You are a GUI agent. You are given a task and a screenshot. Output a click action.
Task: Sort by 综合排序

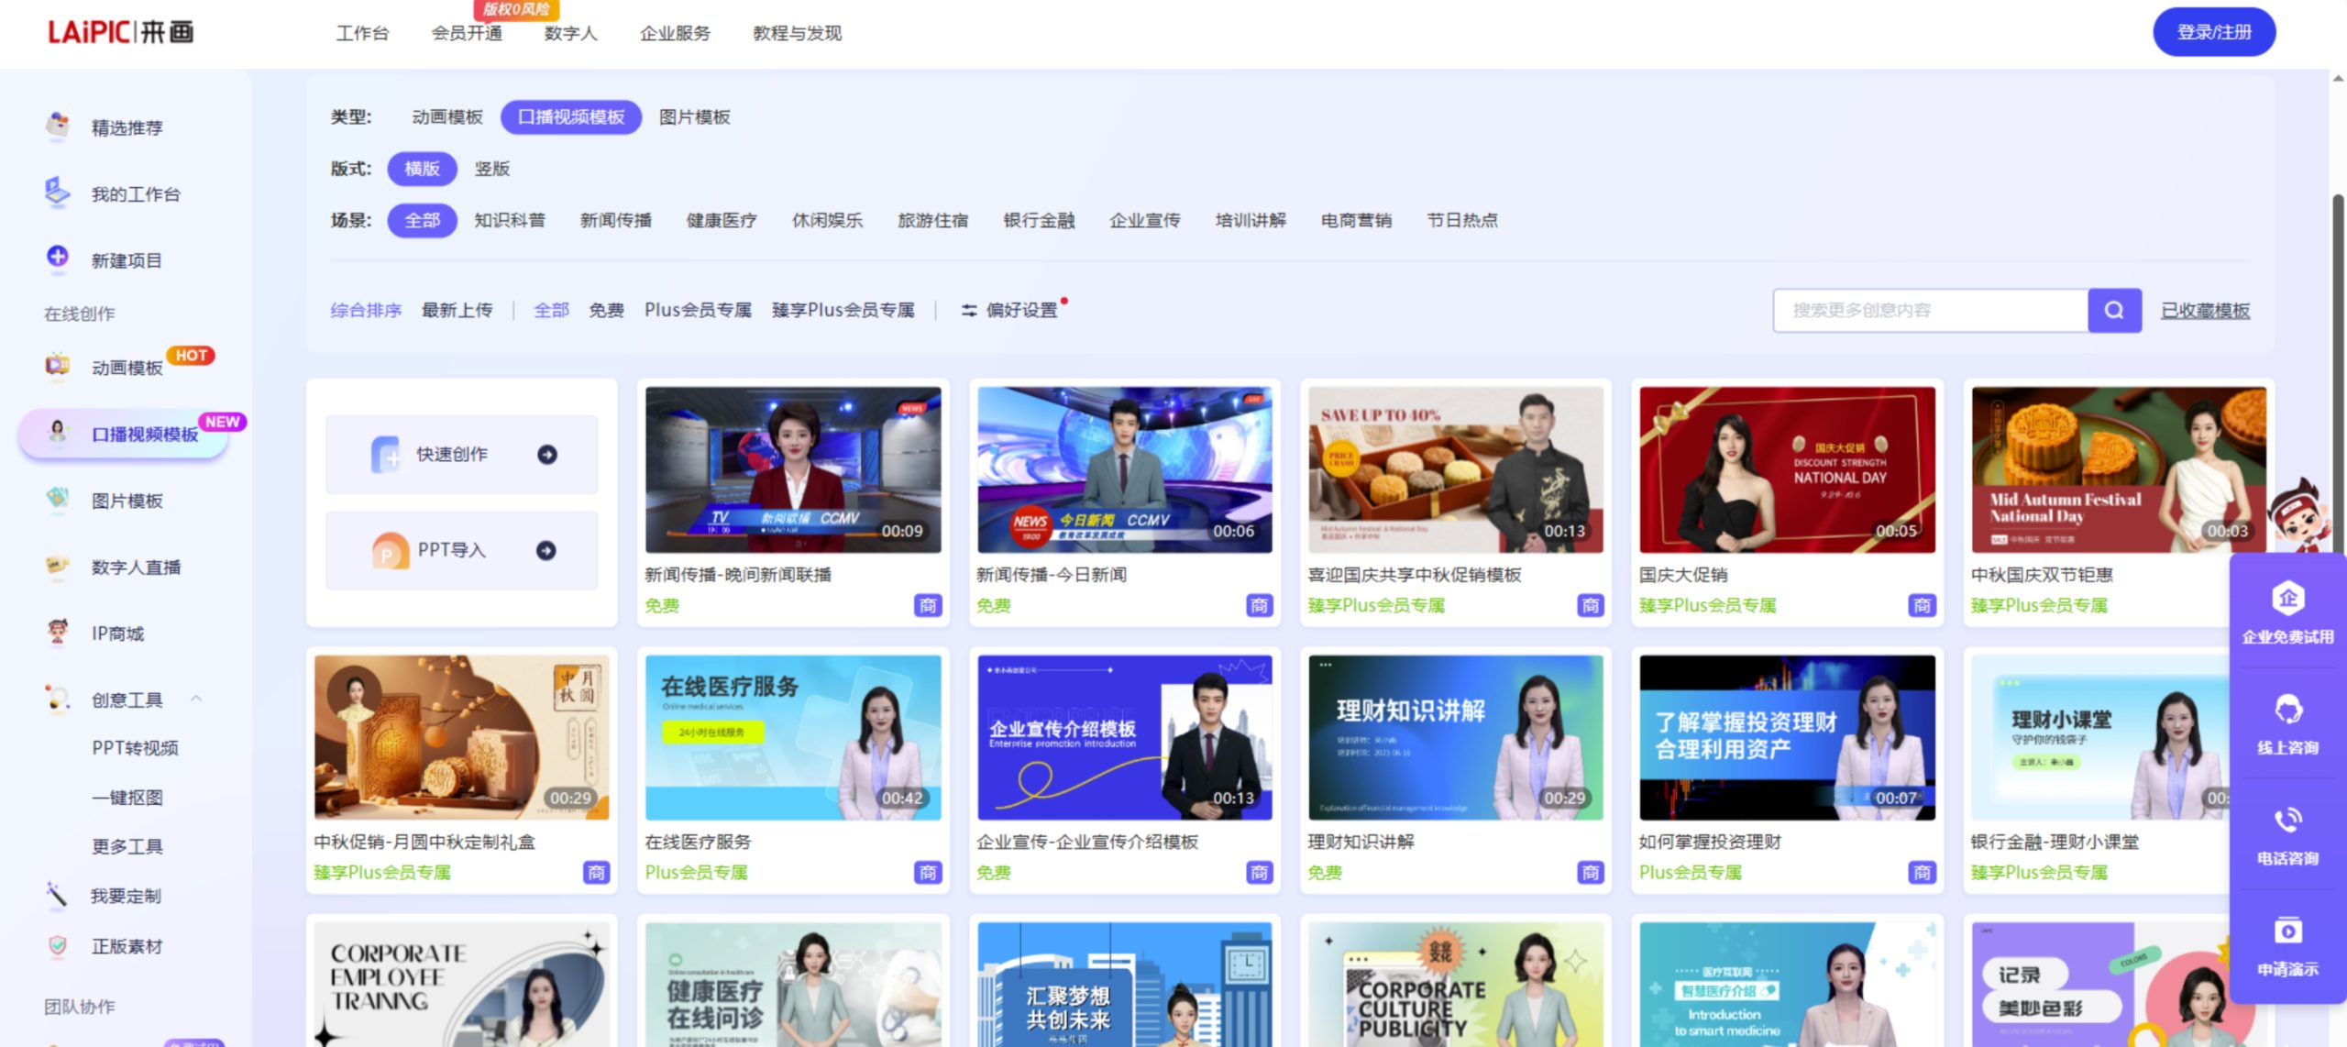click(x=367, y=310)
